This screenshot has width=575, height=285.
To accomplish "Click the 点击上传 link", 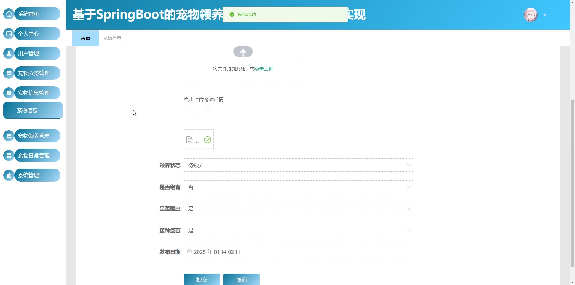I will click(x=264, y=69).
